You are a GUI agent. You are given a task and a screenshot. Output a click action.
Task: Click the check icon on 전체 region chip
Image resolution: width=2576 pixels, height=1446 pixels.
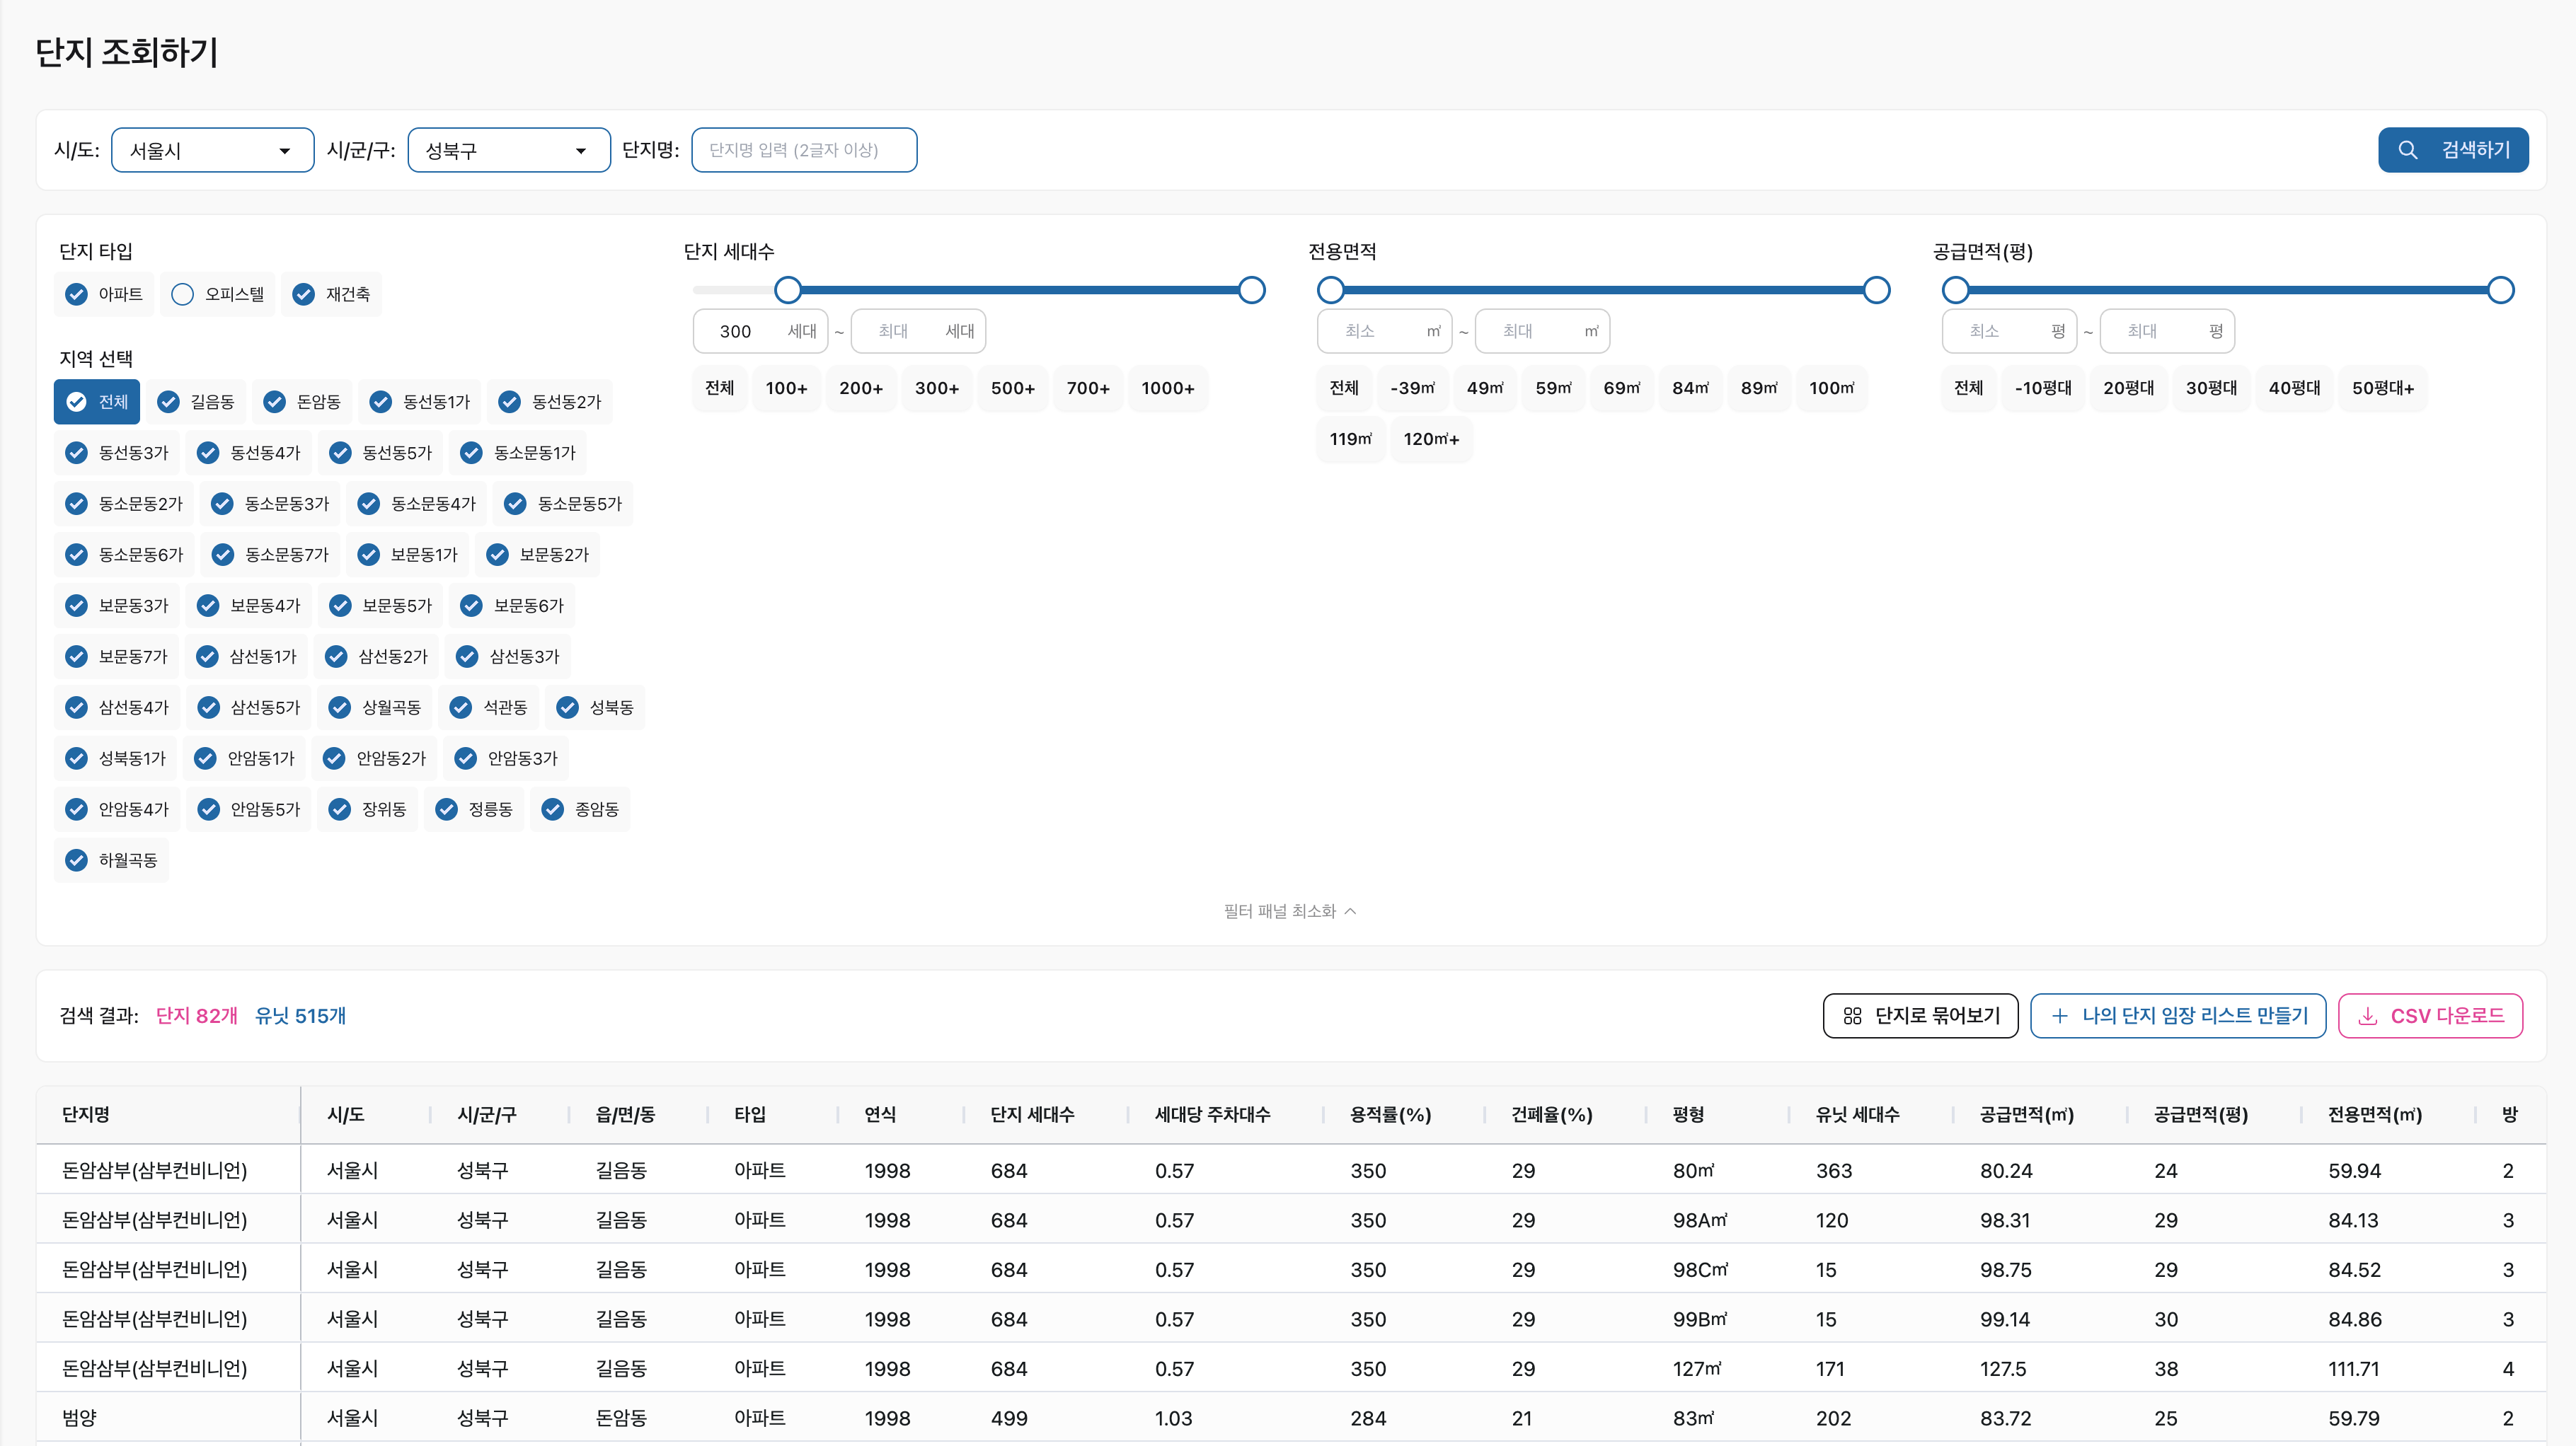[77, 402]
